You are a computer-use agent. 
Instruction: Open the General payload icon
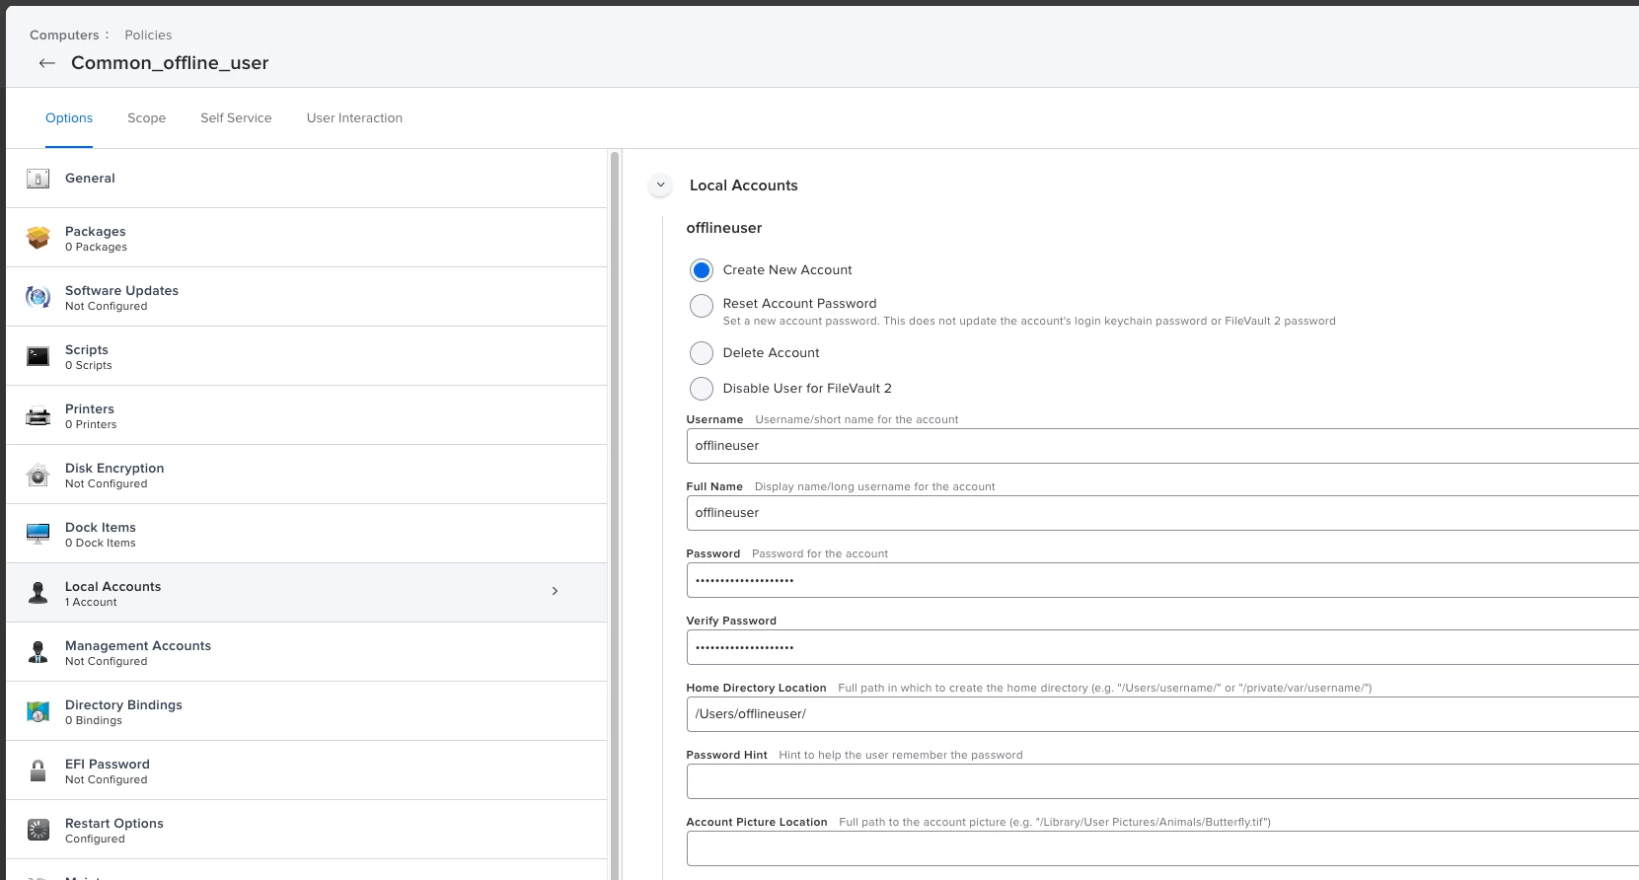click(x=37, y=179)
